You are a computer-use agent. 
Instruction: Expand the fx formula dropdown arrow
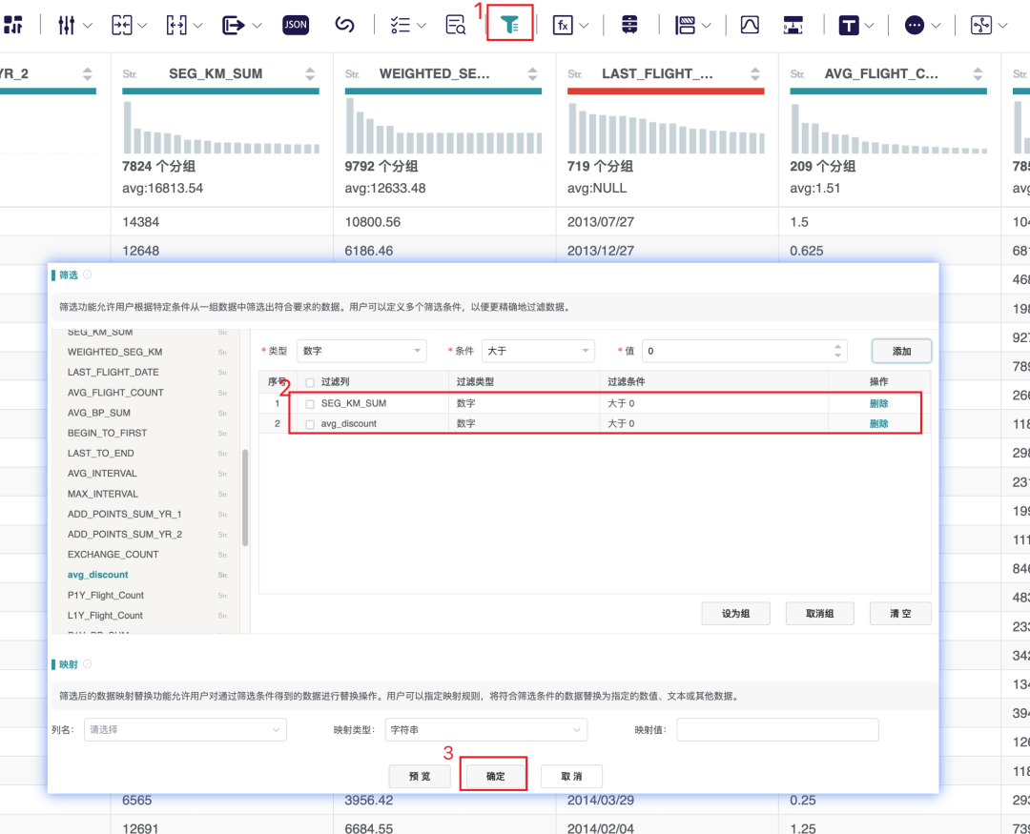(584, 26)
